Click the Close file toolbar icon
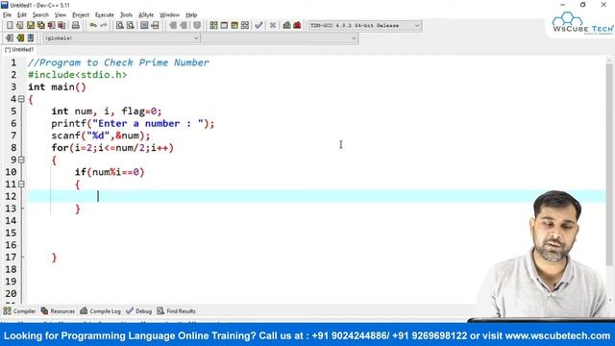 (x=51, y=26)
